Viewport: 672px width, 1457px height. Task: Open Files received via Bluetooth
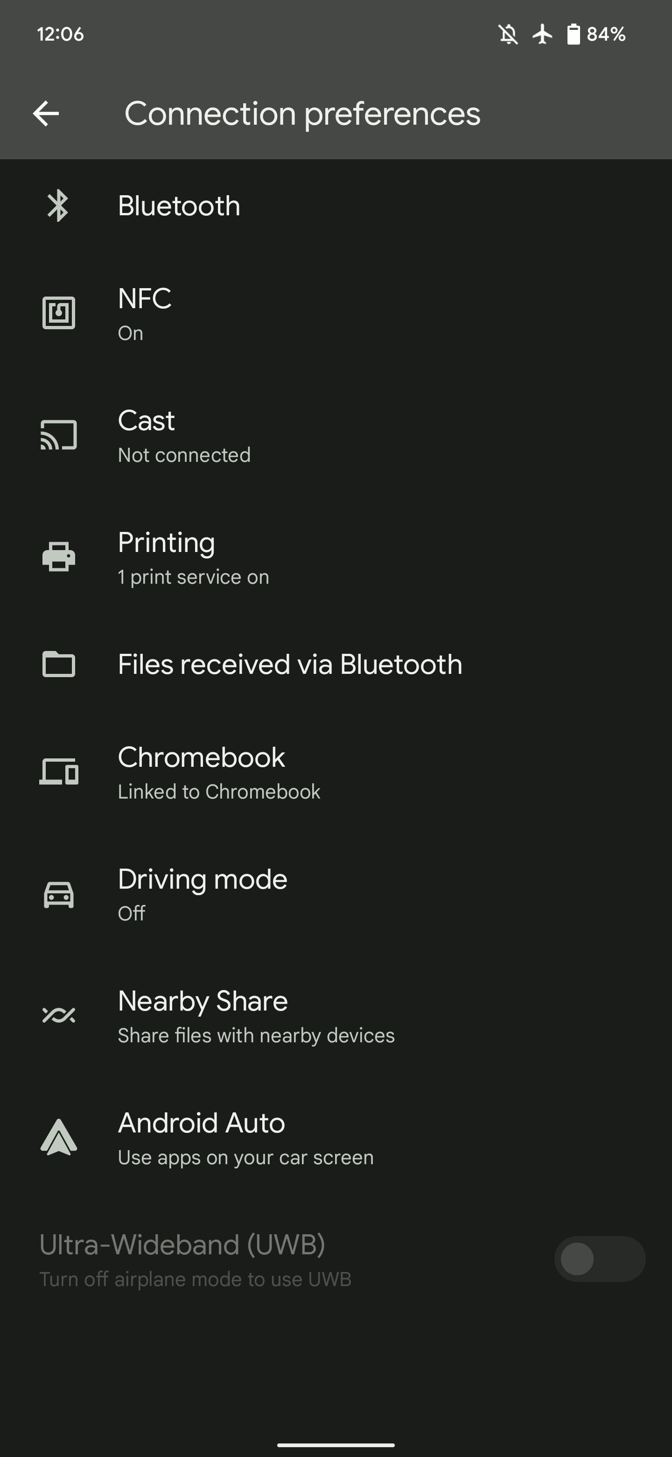(290, 665)
